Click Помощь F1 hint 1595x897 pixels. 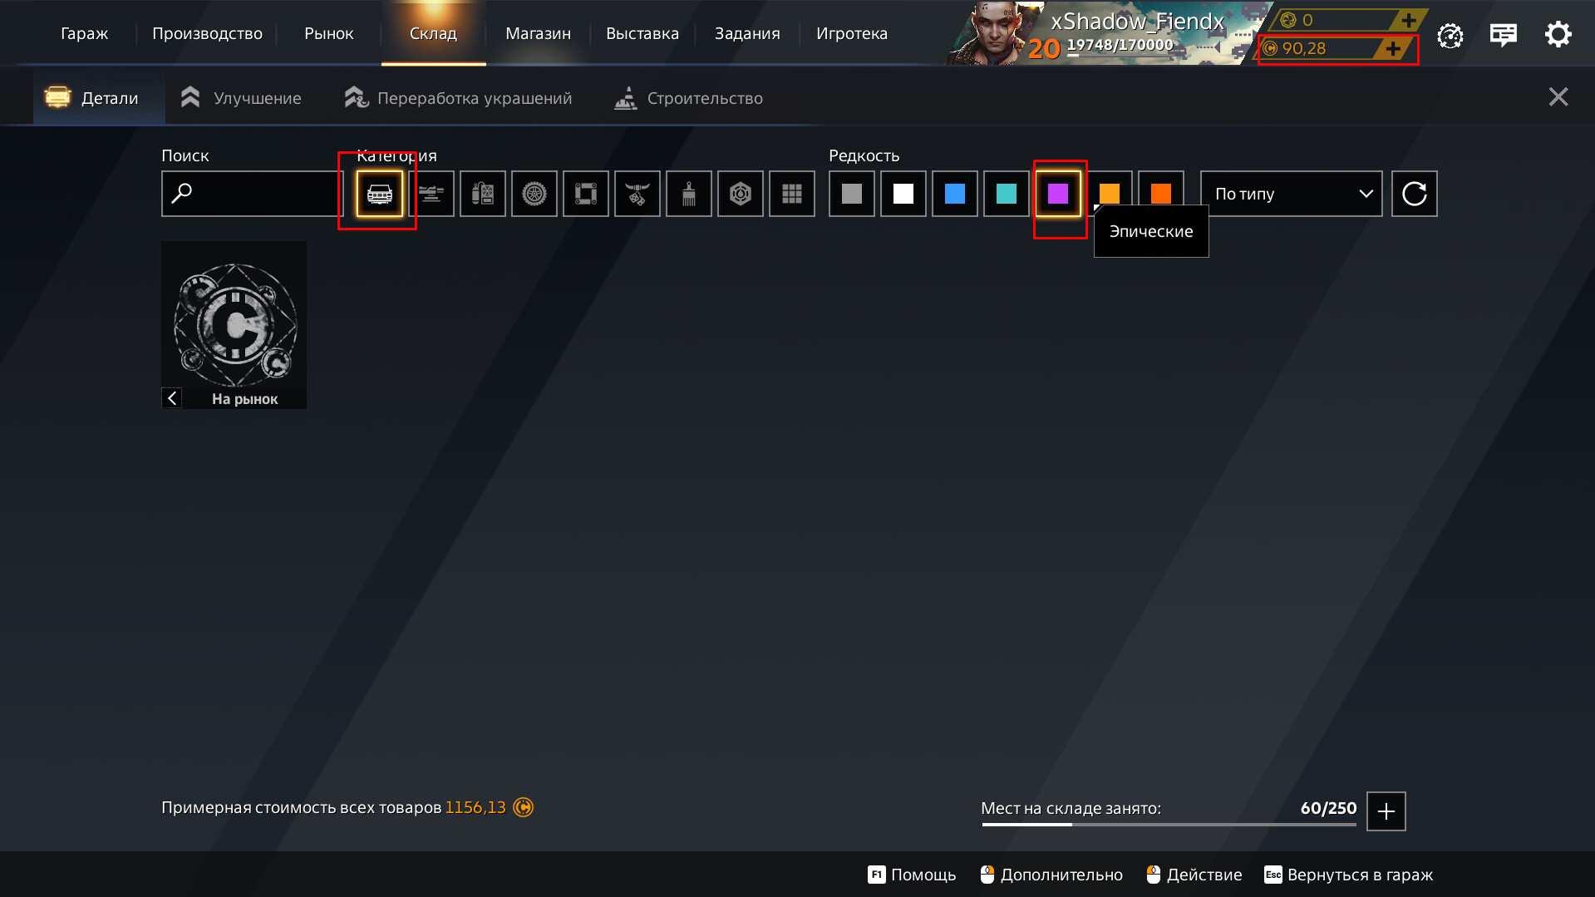click(912, 875)
